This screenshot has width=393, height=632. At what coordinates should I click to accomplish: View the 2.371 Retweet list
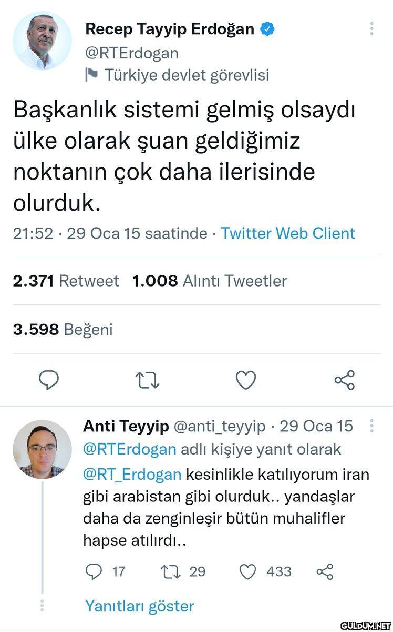(66, 281)
